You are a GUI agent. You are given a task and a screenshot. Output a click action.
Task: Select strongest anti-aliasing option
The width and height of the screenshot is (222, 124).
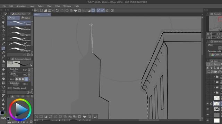(26, 79)
